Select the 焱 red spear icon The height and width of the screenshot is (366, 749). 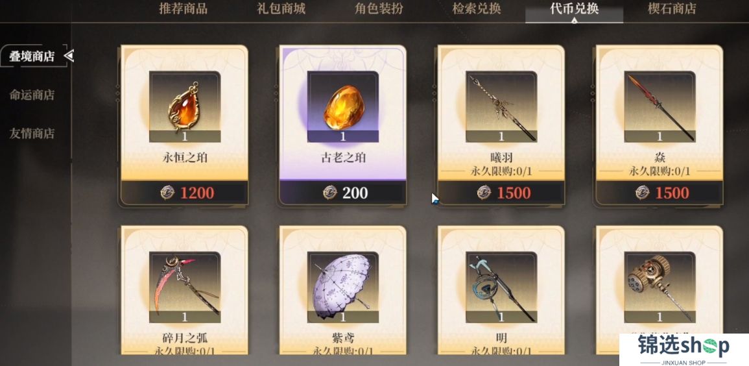click(660, 106)
